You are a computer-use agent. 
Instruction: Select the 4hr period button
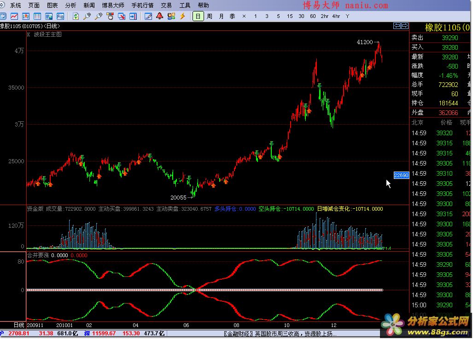(336, 16)
